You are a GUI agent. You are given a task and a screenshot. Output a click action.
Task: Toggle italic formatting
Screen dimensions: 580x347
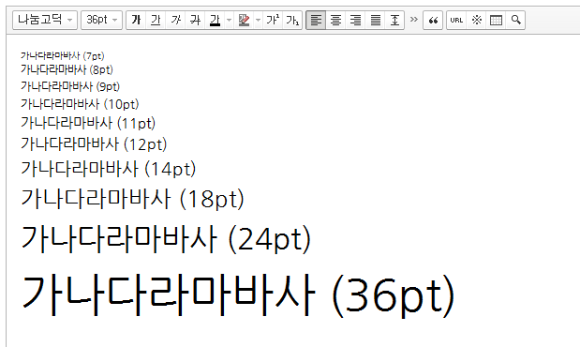tap(176, 20)
